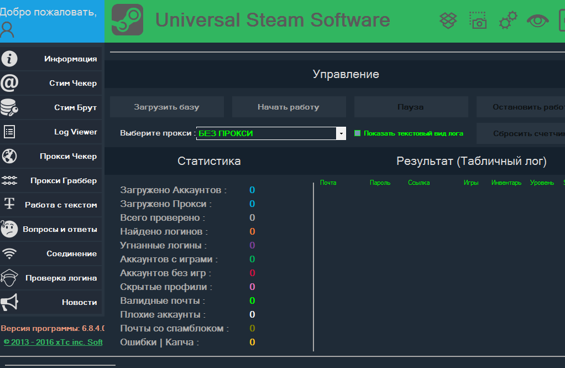Click the Пауза button
This screenshot has height=368, width=565.
pyautogui.click(x=411, y=107)
